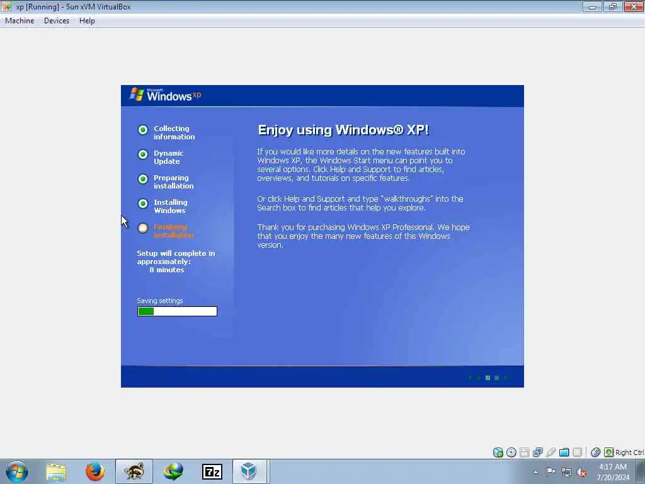The height and width of the screenshot is (484, 645).
Task: Click the network adapters status icon
Action: point(537,452)
